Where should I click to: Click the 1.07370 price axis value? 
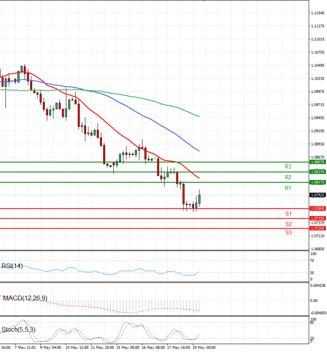point(318,223)
